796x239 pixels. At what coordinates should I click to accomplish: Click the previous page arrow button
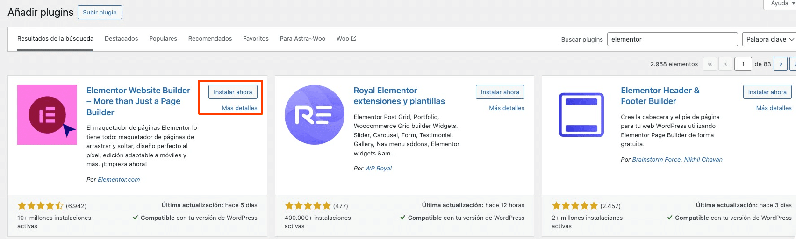tap(725, 64)
